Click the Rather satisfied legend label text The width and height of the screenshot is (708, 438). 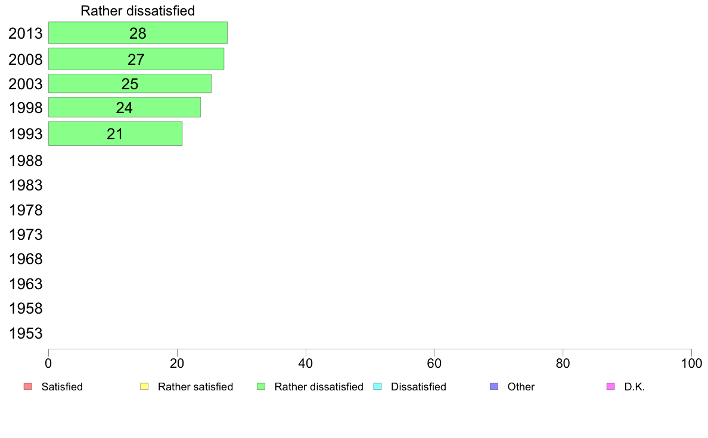click(x=195, y=387)
